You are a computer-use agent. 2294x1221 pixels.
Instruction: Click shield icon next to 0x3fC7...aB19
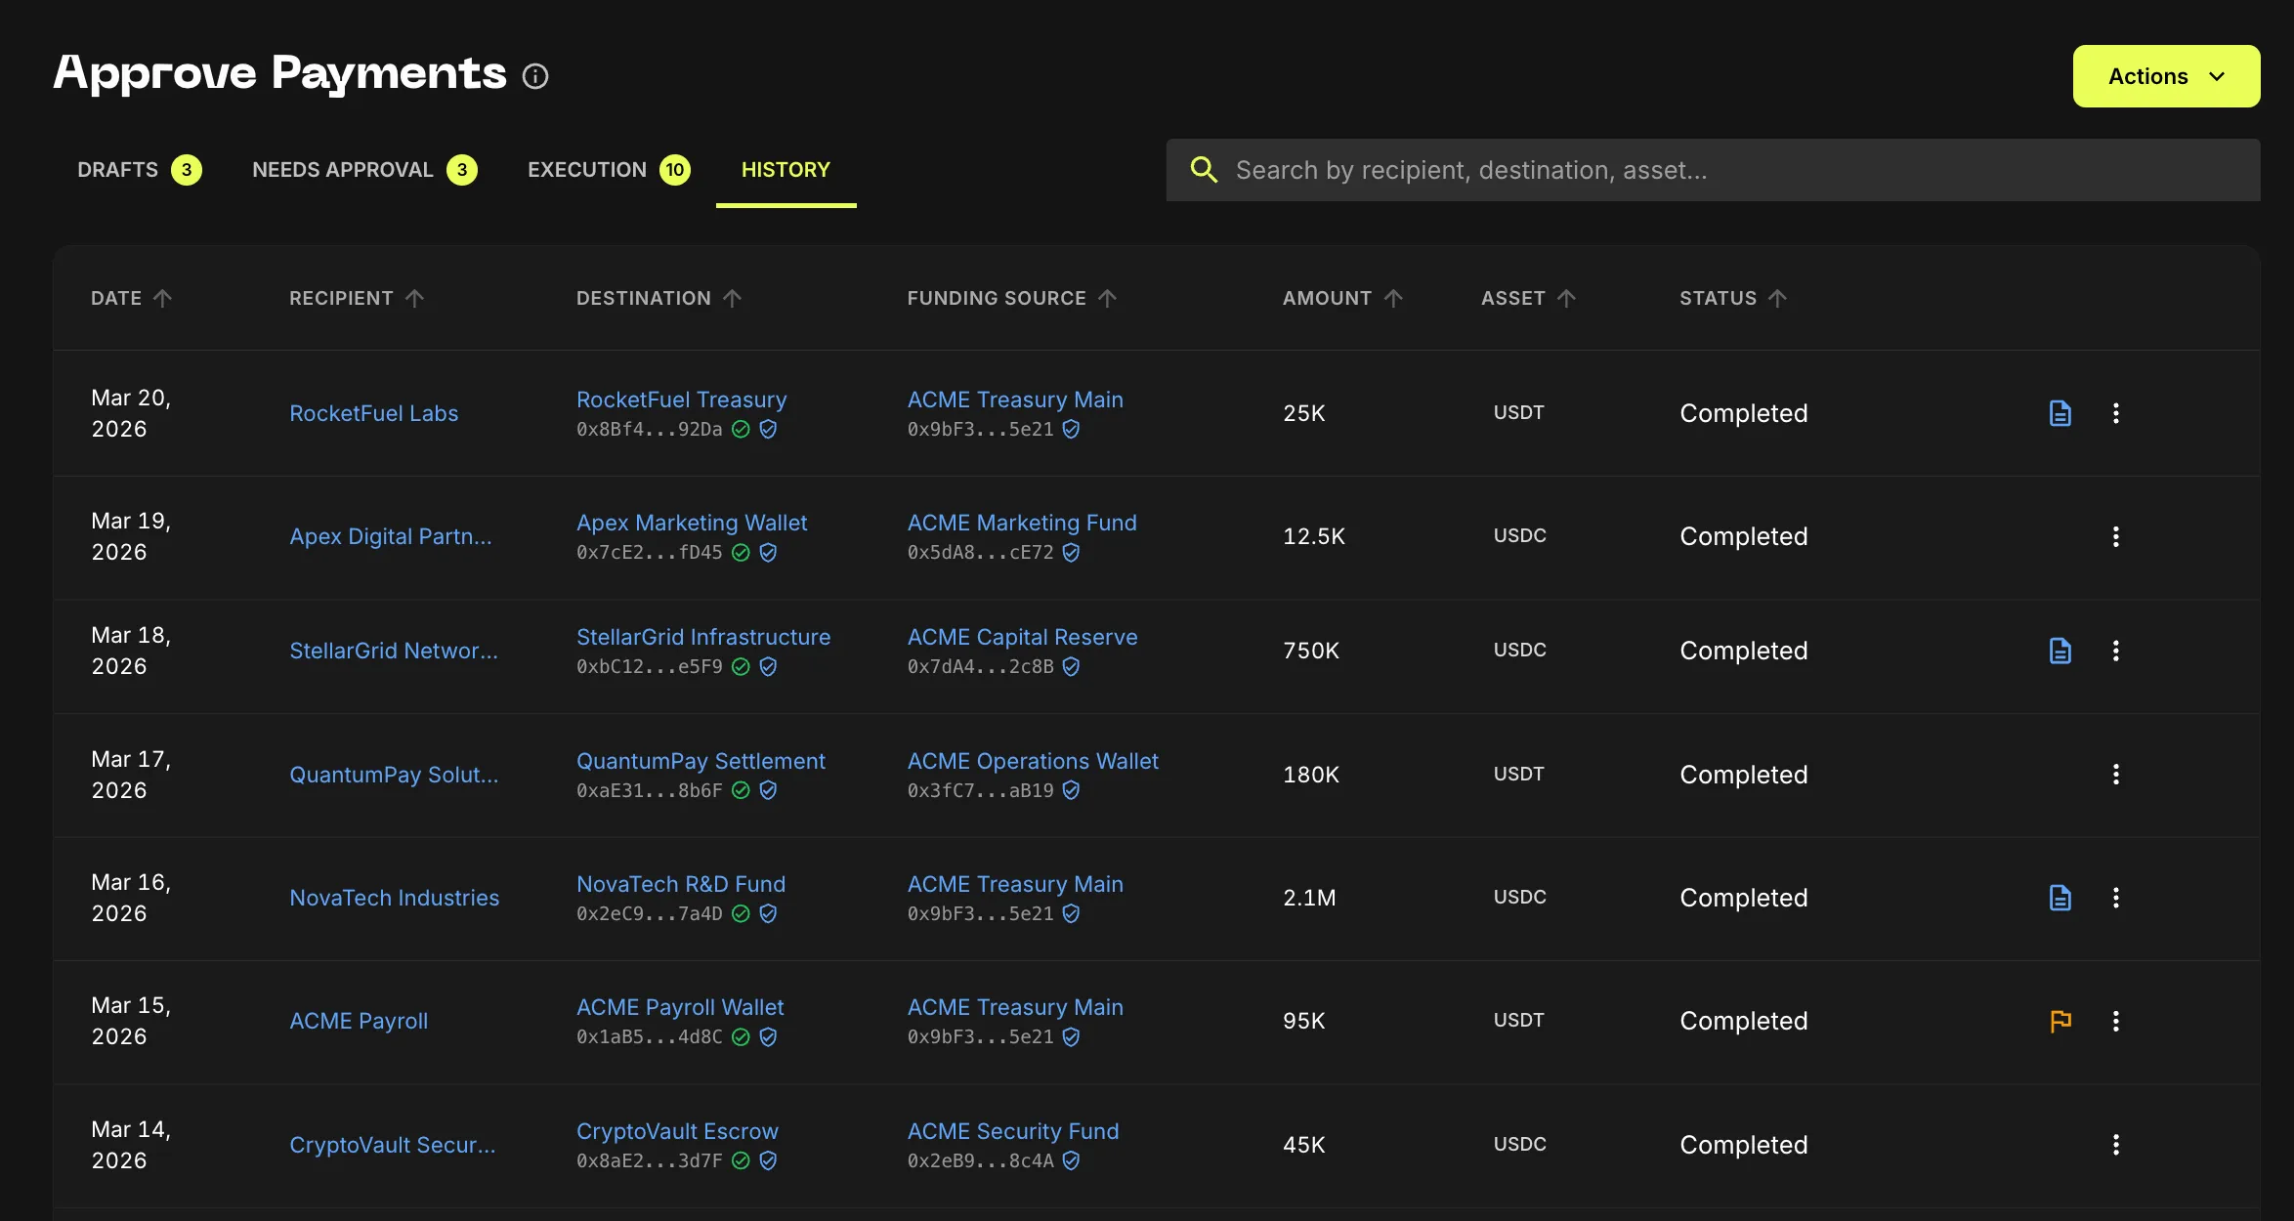coord(1071,790)
